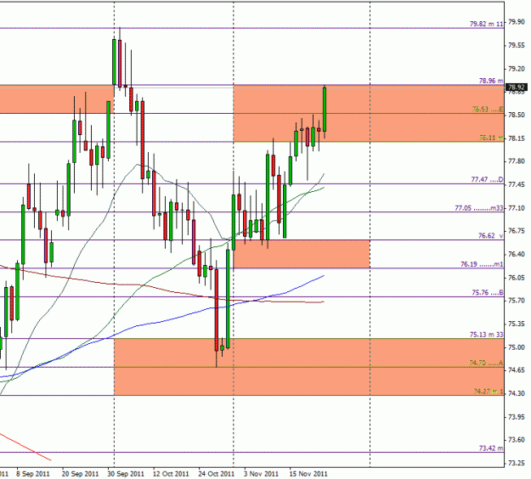
Task: Select the 74.70 .....A level label
Action: pyautogui.click(x=486, y=363)
